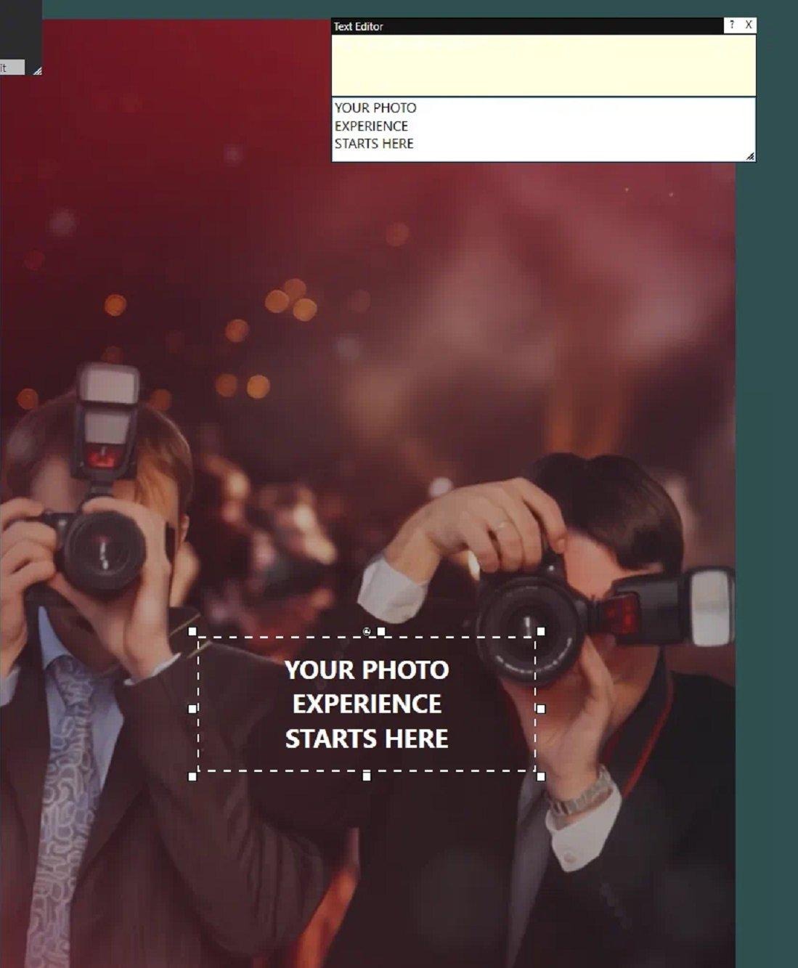Select the bottom-left corner handle of text box
The height and width of the screenshot is (968, 798).
point(192,776)
